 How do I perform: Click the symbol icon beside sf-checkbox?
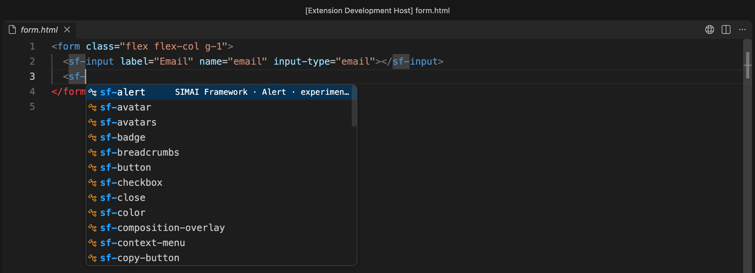(92, 183)
